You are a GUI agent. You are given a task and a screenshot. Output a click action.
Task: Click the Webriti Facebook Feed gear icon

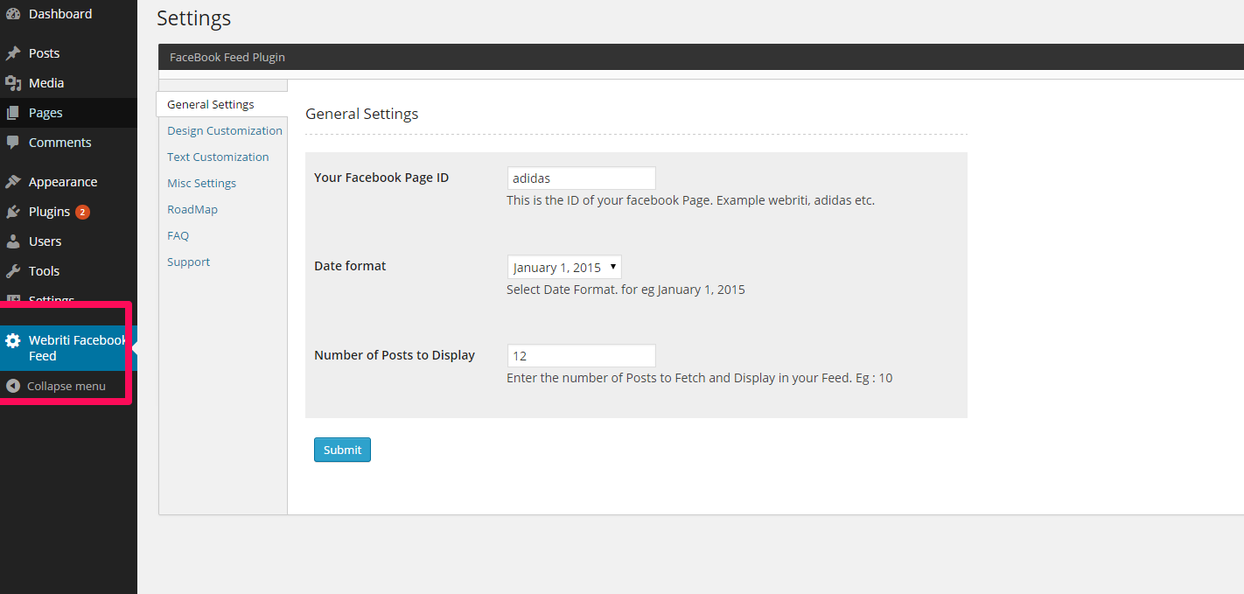tap(13, 341)
